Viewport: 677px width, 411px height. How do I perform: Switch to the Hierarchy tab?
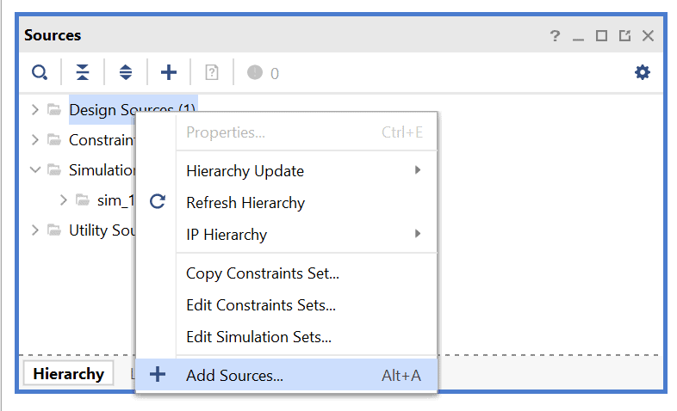(x=68, y=374)
